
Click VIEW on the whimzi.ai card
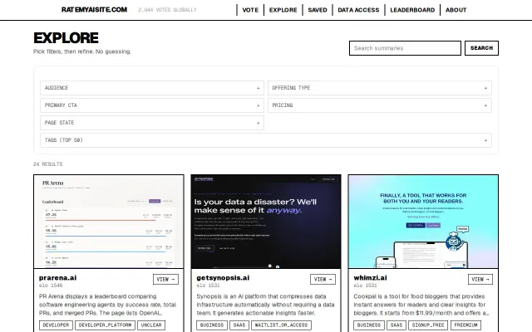point(480,279)
